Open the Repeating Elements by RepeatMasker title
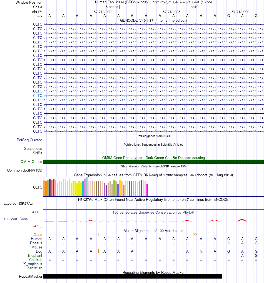This screenshot has height=283, width=264. click(x=153, y=272)
